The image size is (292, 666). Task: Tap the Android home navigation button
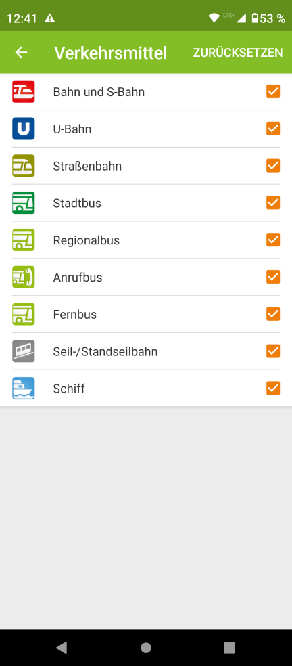click(x=146, y=648)
